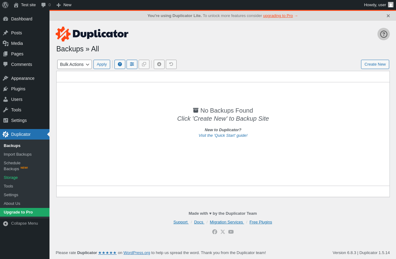Click the copy templates toolbar icon
The height and width of the screenshot is (259, 396).
click(144, 64)
